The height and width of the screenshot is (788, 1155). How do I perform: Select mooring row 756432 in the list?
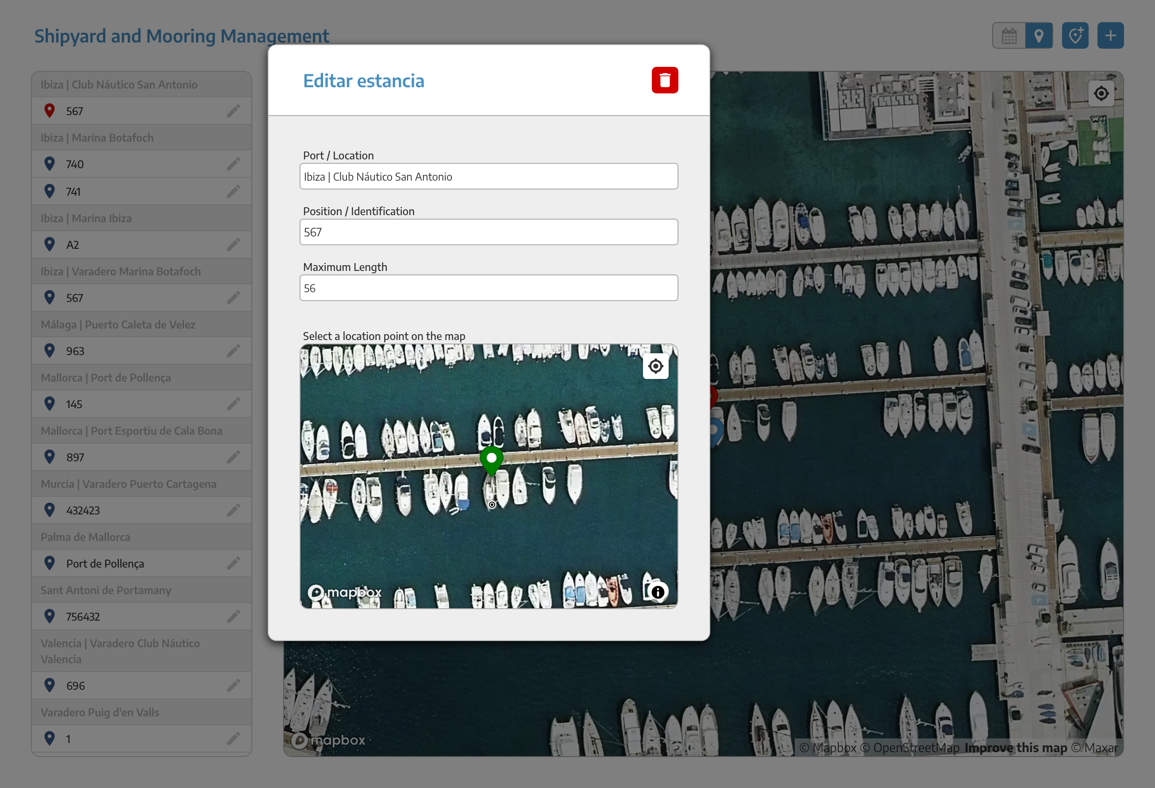(x=142, y=617)
